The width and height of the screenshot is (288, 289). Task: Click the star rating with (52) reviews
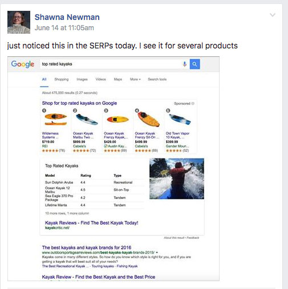[177, 150]
